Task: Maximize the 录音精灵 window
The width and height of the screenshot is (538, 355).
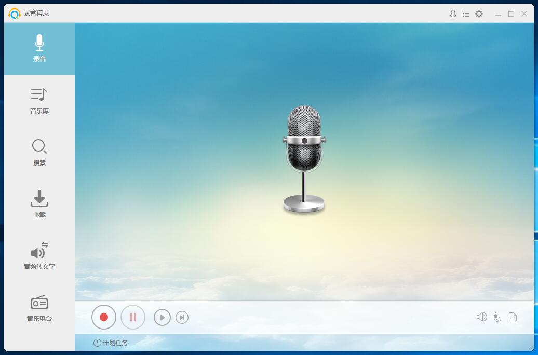Action: click(x=511, y=13)
